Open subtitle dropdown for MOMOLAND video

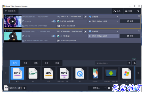point(103,32)
